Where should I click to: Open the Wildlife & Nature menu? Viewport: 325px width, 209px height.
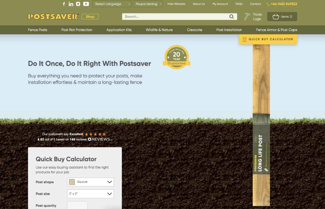click(x=159, y=30)
